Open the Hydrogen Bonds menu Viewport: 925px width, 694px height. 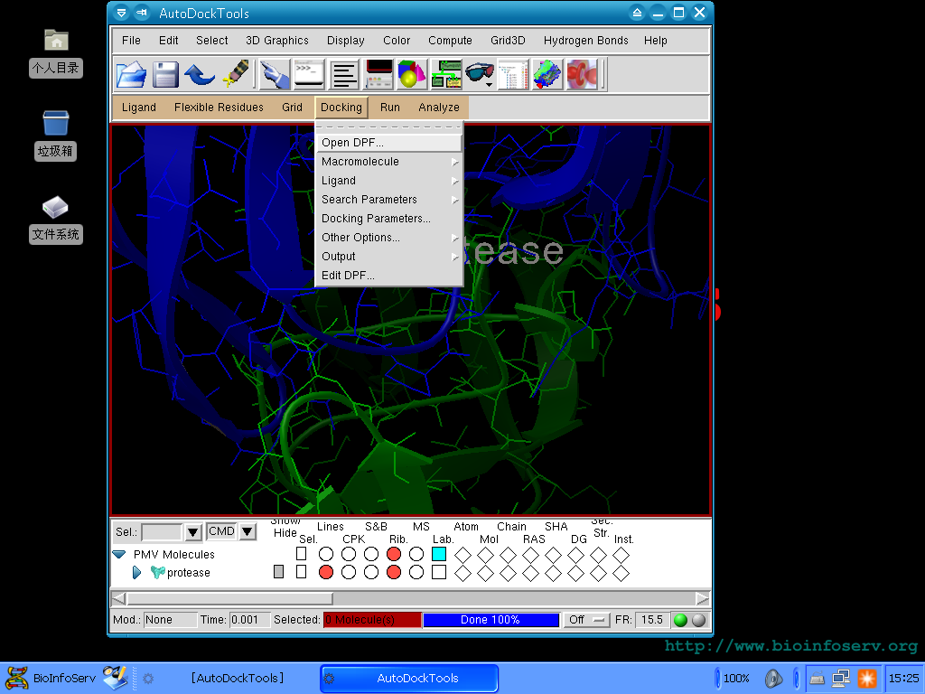click(x=585, y=40)
